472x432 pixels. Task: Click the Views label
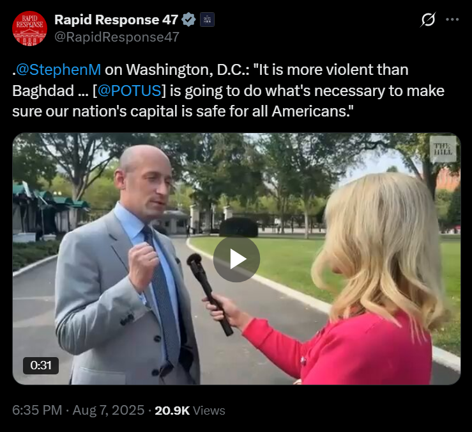pos(209,411)
